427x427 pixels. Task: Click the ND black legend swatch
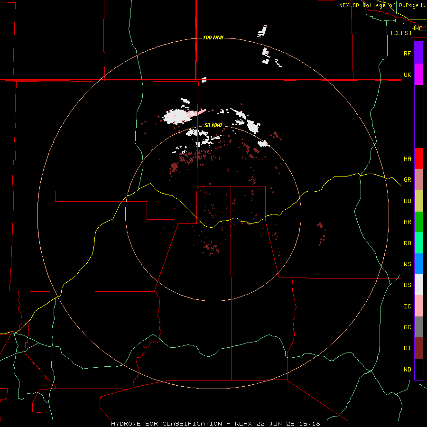419,369
